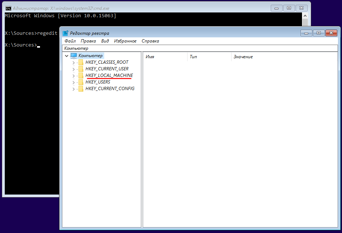Image resolution: width=342 pixels, height=233 pixels.
Task: Open the Справка menu
Action: [x=150, y=41]
